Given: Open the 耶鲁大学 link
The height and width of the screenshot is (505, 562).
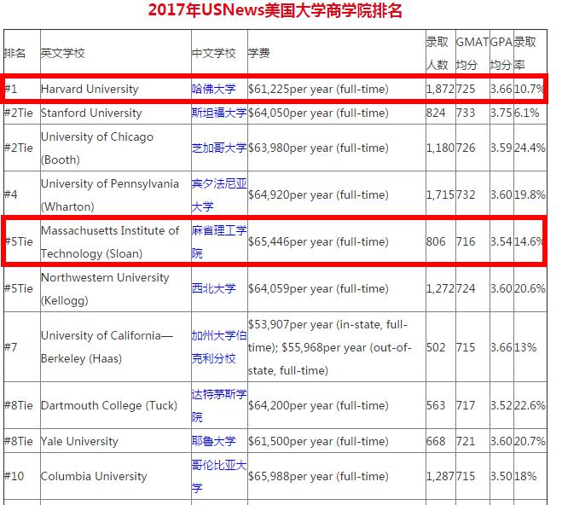Looking at the screenshot, I should 213,441.
